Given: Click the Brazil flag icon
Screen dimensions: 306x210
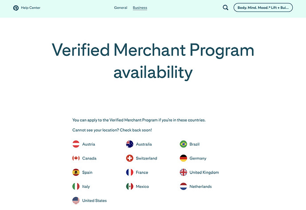Looking at the screenshot, I should [183, 144].
